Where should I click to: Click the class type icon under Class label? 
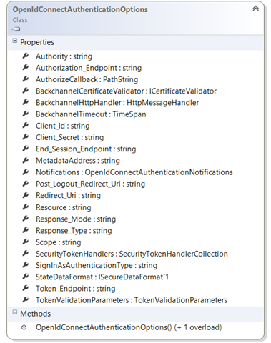tap(16, 29)
